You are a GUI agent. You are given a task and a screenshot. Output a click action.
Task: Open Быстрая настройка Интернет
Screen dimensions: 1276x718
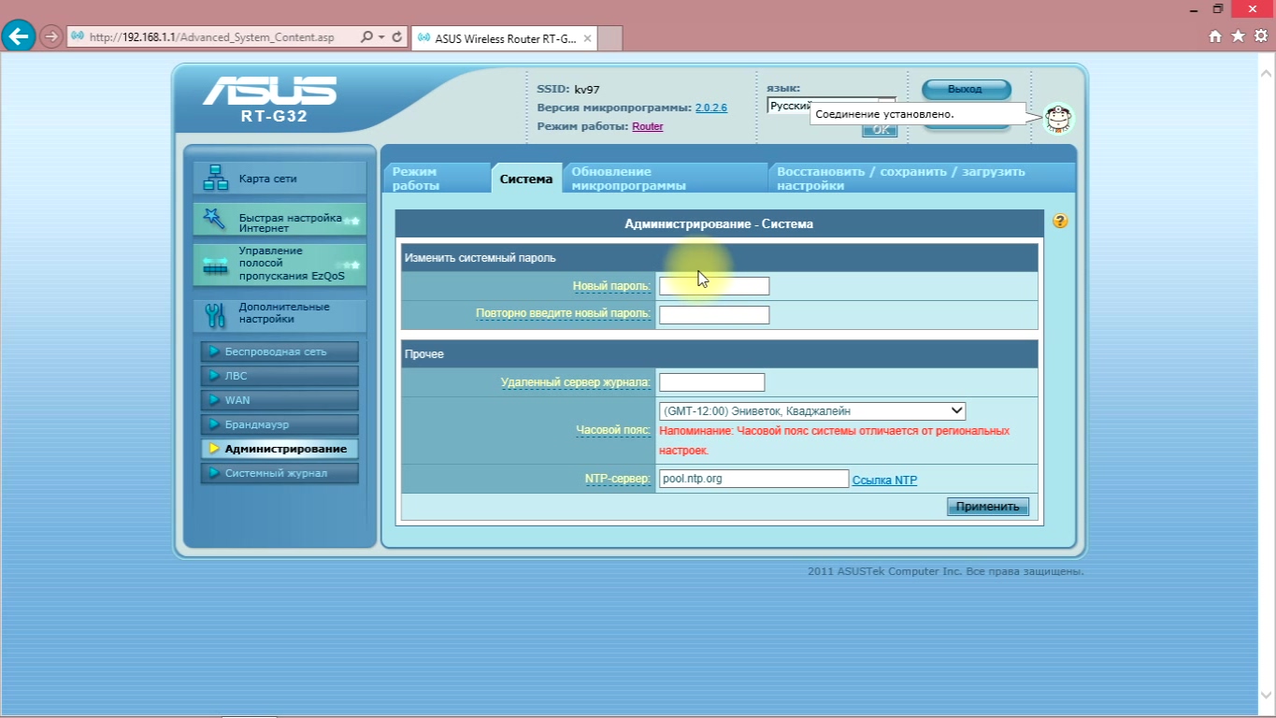pyautogui.click(x=280, y=220)
